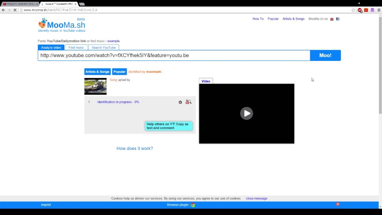Open MooMa.sh Facebook page icon
Image resolution: width=382 pixels, height=215 pixels.
point(338,19)
